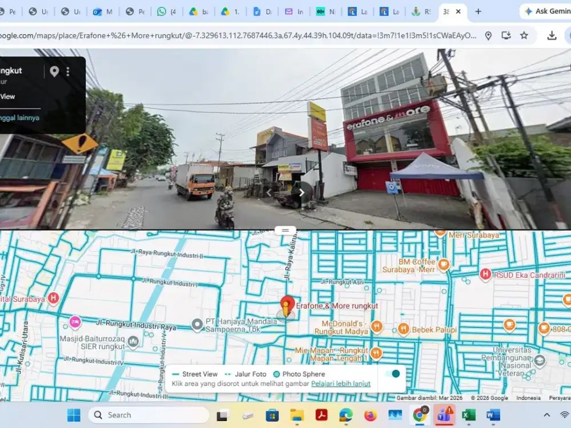571x428 pixels.
Task: Click the Mie Mapan Rungkut restaurant marker
Action: click(x=376, y=353)
